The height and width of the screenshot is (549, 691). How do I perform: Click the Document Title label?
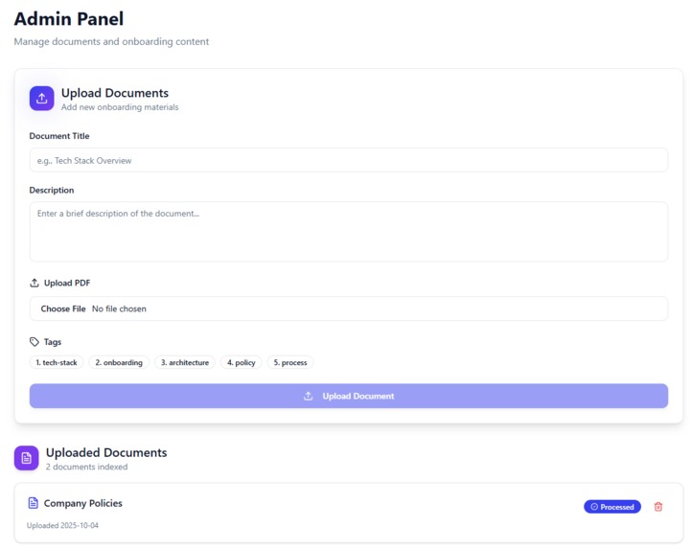click(x=59, y=136)
